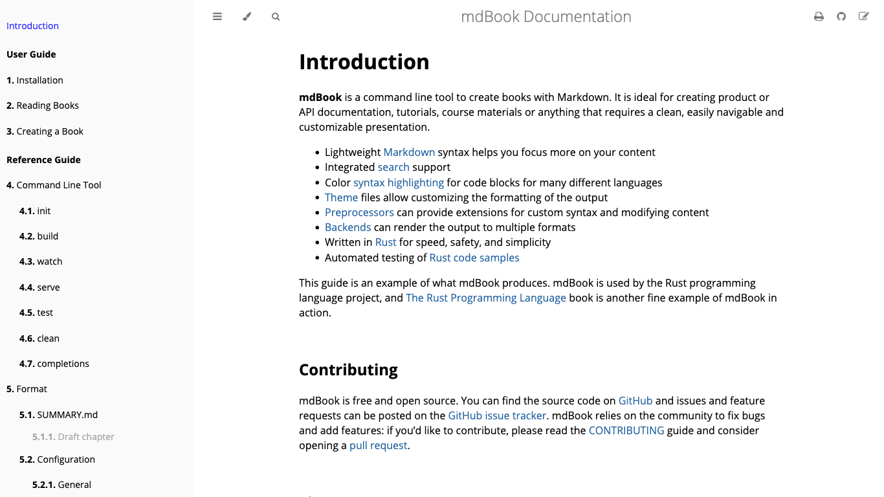
Task: Toggle the sidebar with hamburger icon
Action: (217, 17)
